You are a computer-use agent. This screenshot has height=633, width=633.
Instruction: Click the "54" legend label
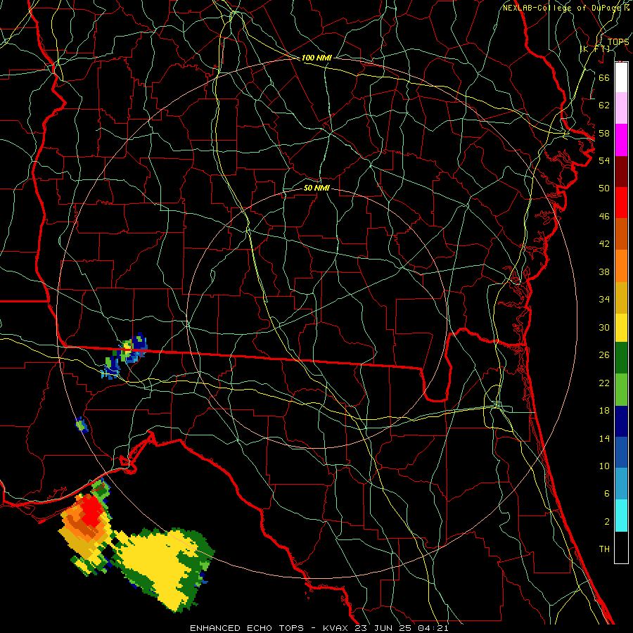604,160
